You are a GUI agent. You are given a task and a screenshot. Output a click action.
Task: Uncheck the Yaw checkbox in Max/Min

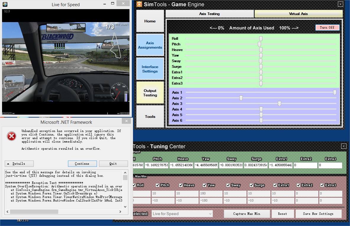point(204,185)
